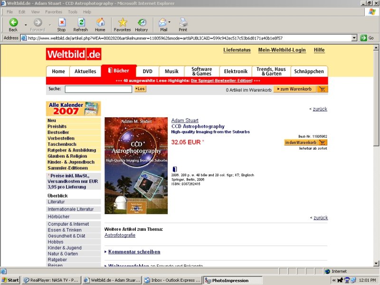Click the Adam Stuart author link
This screenshot has height=285, width=380.
pyautogui.click(x=185, y=120)
